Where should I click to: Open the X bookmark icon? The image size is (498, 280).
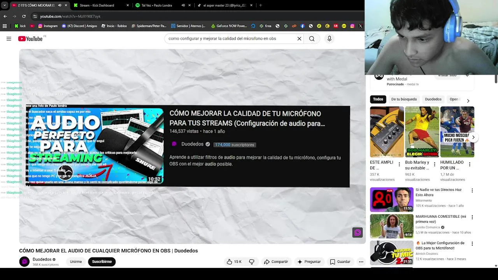pos(360,26)
